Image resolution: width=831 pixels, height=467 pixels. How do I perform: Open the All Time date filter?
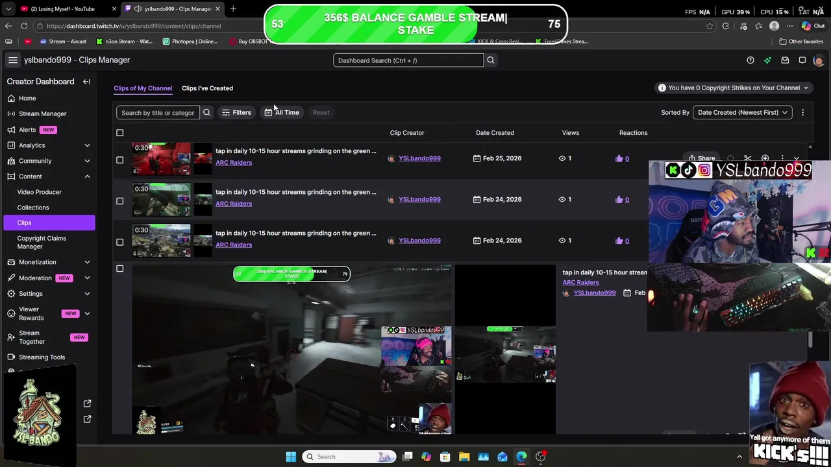(x=282, y=112)
